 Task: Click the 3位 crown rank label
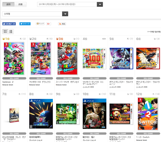coord(60,39)
